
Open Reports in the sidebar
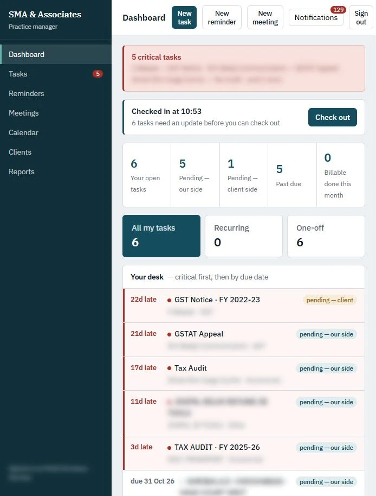(56, 172)
